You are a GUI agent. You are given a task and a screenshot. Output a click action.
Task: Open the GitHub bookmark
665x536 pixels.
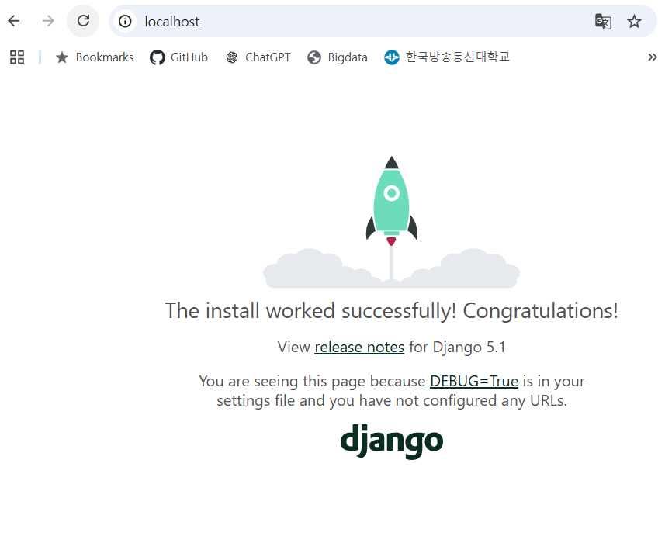point(178,57)
